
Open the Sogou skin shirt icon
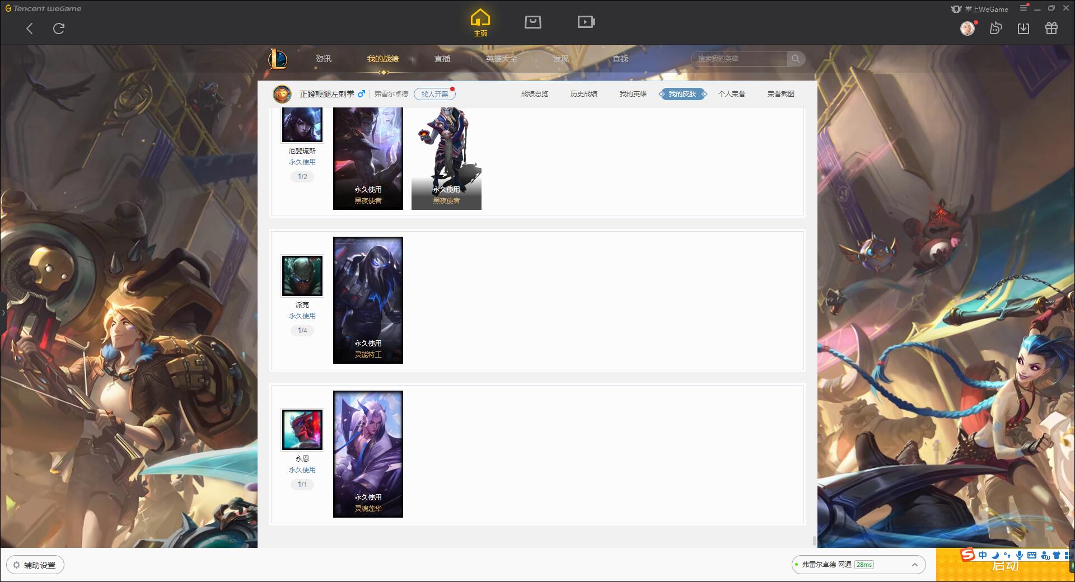pos(1057,555)
